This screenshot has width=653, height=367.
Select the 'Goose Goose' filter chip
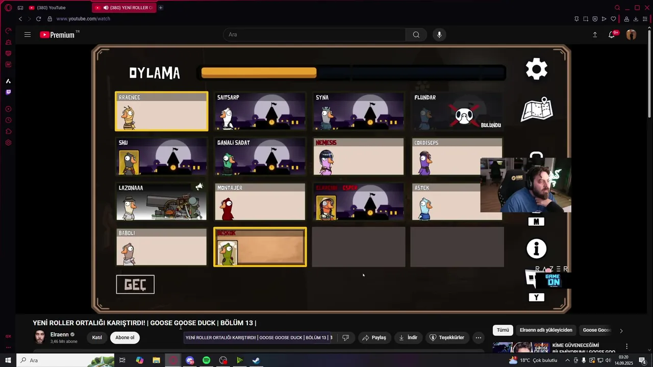pos(597,330)
